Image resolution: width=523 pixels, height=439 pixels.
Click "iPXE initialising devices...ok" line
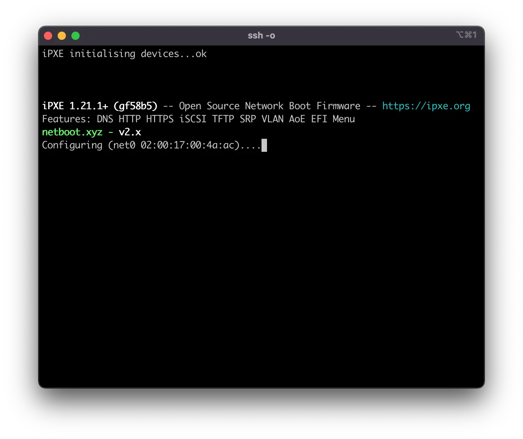(124, 54)
